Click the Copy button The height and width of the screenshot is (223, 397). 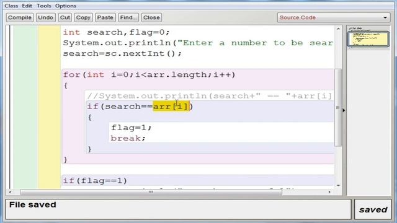(x=83, y=17)
